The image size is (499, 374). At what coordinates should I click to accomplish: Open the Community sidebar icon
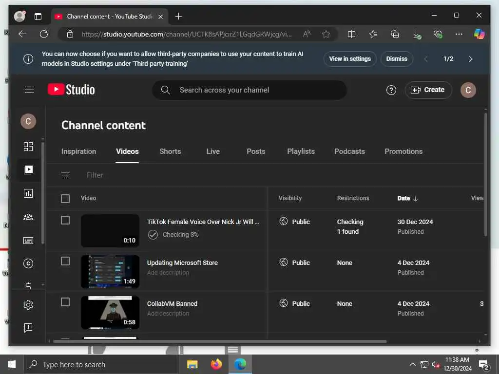pyautogui.click(x=28, y=217)
